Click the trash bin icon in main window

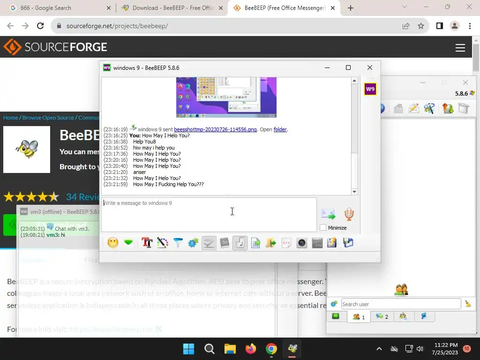[x=464, y=108]
